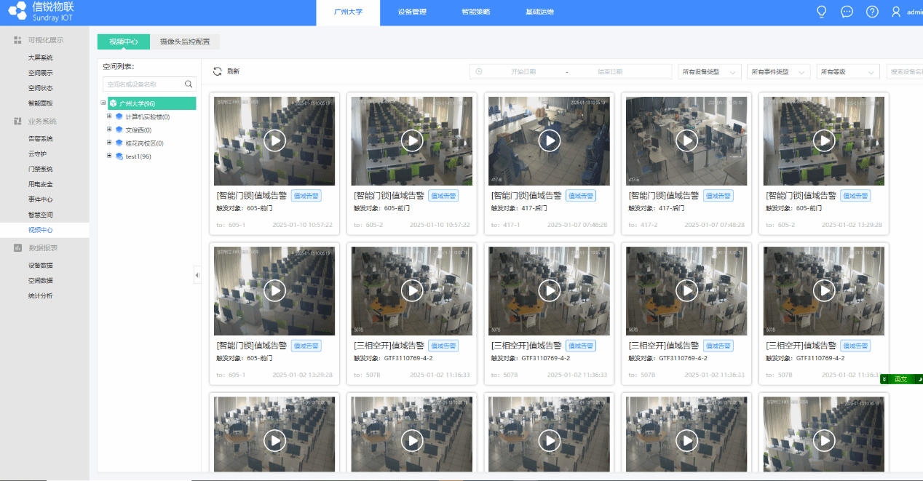Expand the test1(96) tree node
Viewport: 923px width, 481px height.
(109, 156)
